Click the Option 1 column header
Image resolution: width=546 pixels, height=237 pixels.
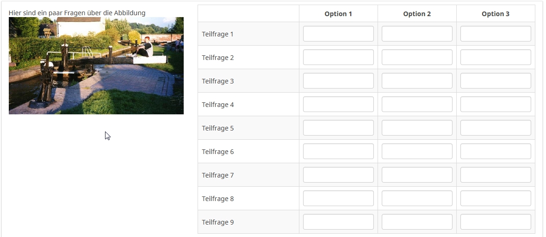click(x=338, y=14)
